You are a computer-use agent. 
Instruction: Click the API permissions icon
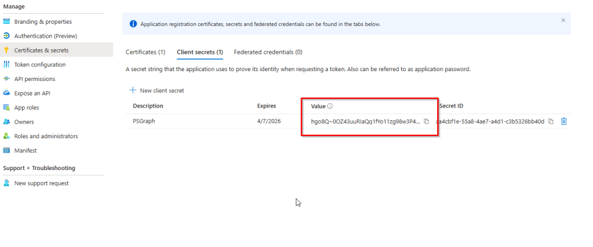click(x=6, y=79)
